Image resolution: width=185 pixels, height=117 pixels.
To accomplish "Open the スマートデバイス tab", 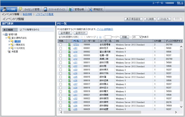I will pyautogui.click(x=54, y=9).
